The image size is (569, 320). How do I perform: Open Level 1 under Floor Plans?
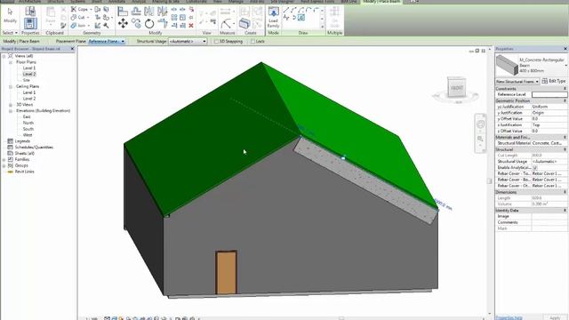[29, 68]
